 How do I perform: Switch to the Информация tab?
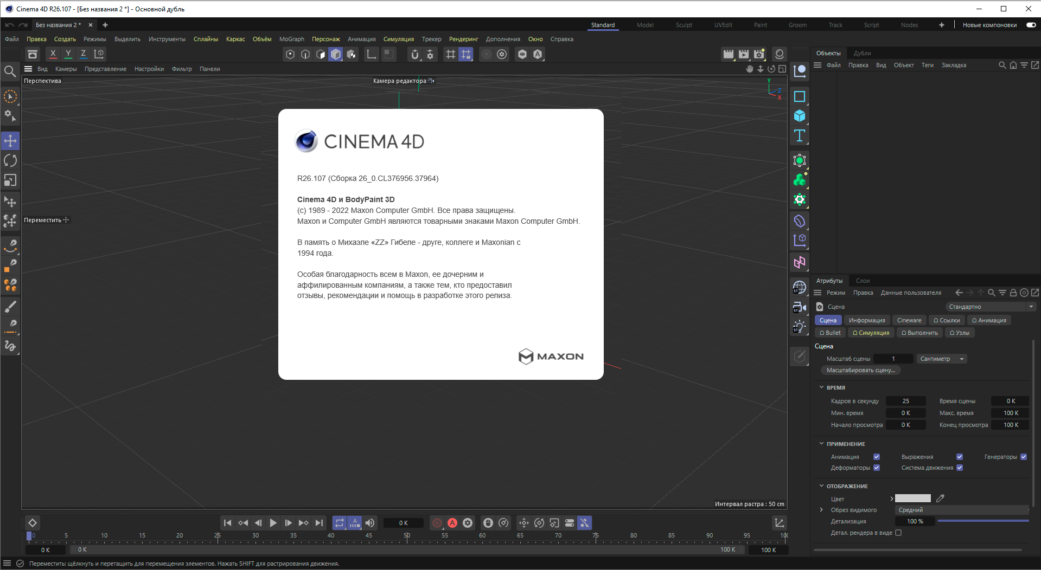pyautogui.click(x=866, y=320)
